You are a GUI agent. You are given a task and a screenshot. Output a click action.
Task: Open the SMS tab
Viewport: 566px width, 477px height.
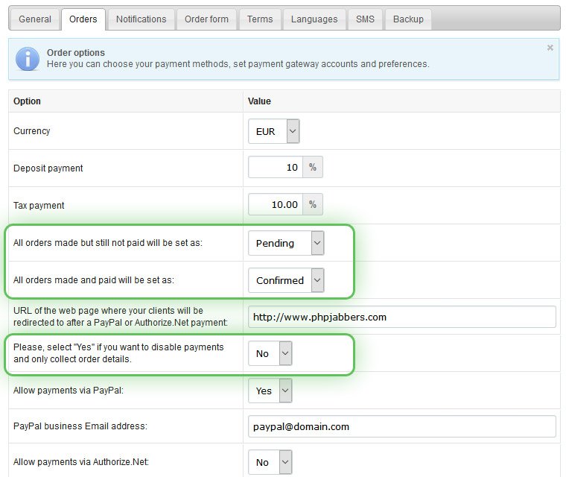tap(365, 19)
